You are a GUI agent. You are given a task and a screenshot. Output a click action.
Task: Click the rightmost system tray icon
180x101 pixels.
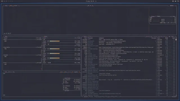click(x=178, y=1)
